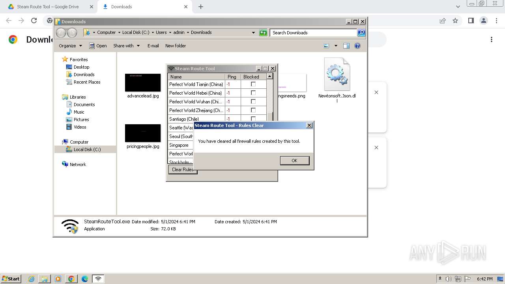Click Local Disk (C:) in the breadcrumb
This screenshot has width=505, height=284.
pyautogui.click(x=136, y=32)
